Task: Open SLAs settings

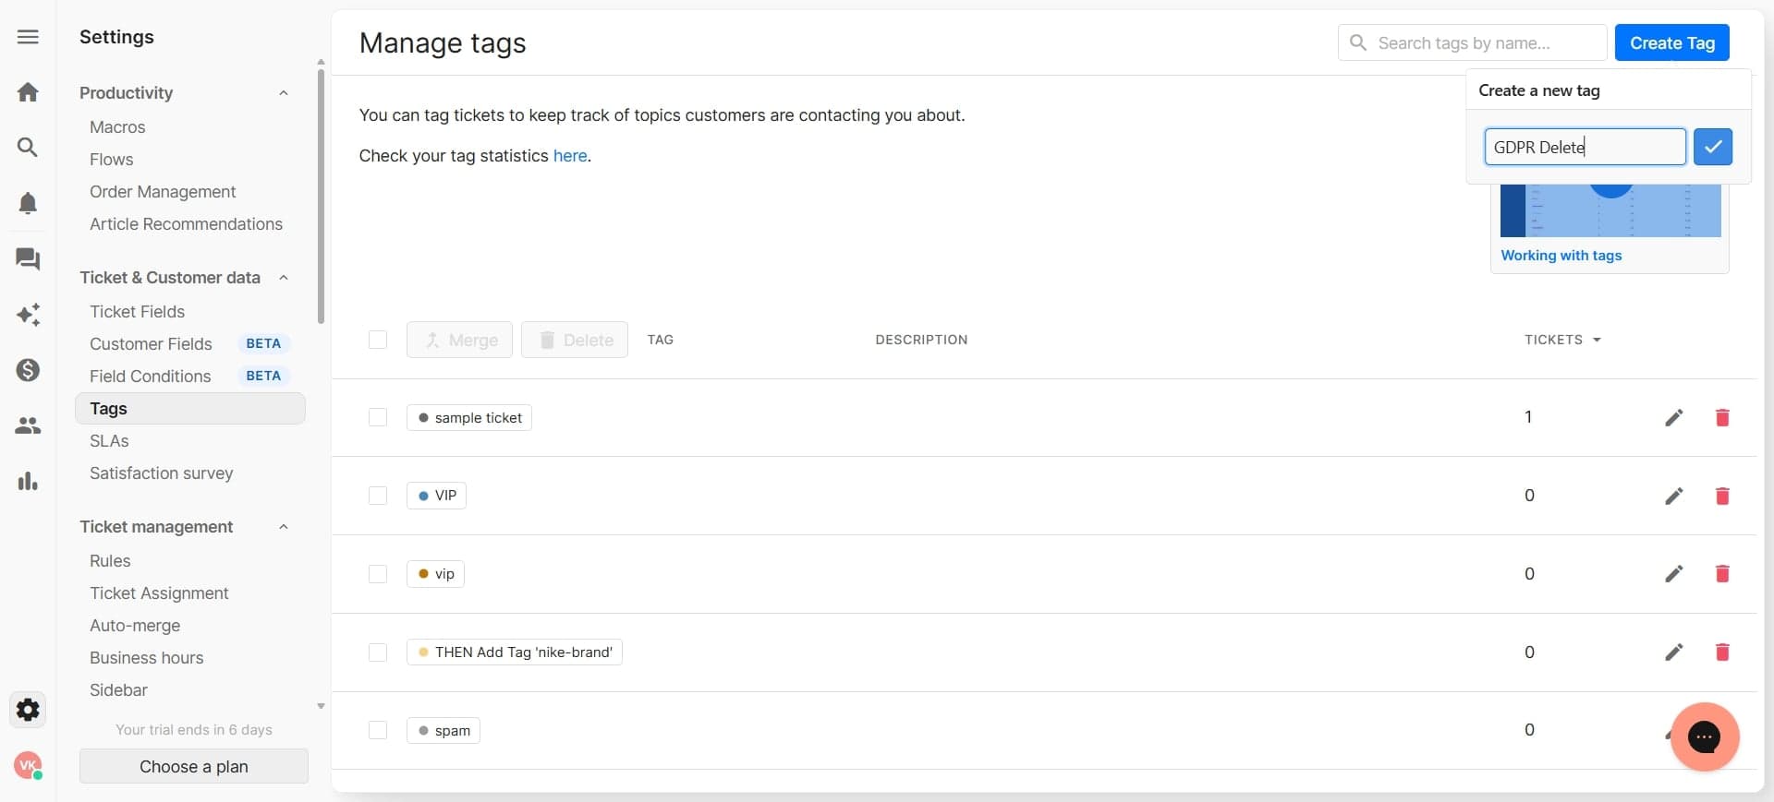Action: 109,441
